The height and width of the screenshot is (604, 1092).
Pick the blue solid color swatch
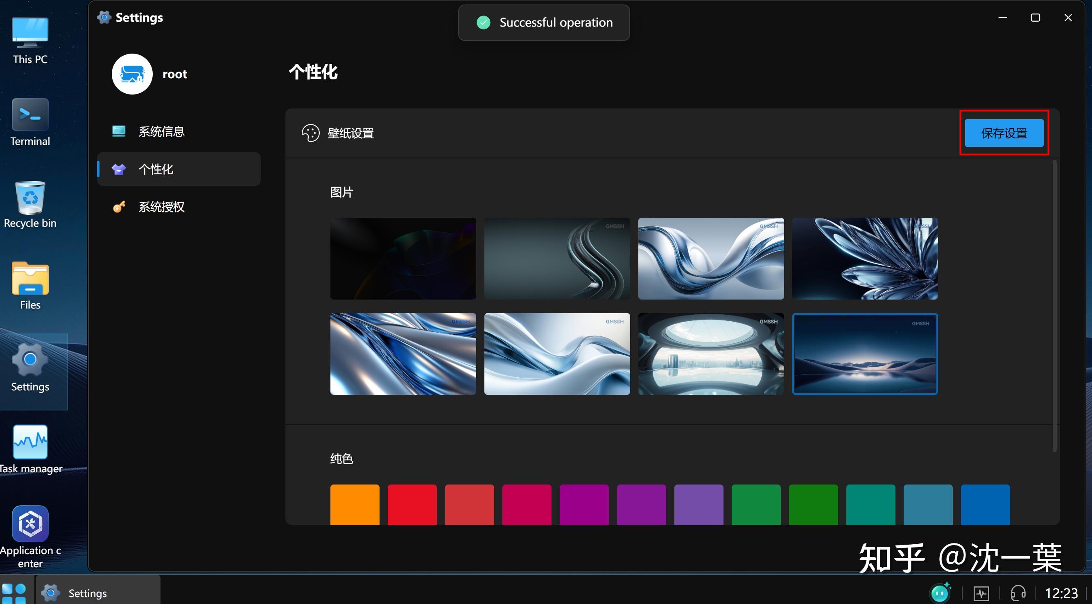tap(985, 504)
